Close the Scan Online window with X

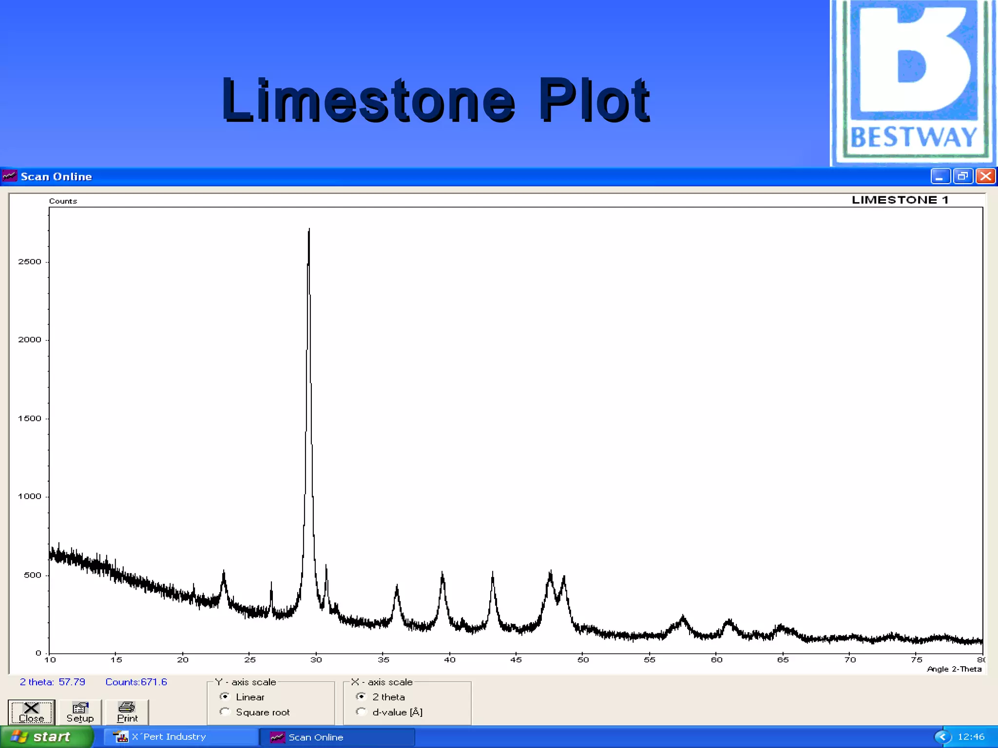click(985, 176)
